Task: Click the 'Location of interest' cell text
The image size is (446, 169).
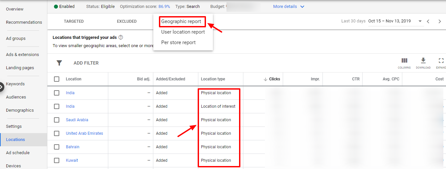Action: (218, 106)
